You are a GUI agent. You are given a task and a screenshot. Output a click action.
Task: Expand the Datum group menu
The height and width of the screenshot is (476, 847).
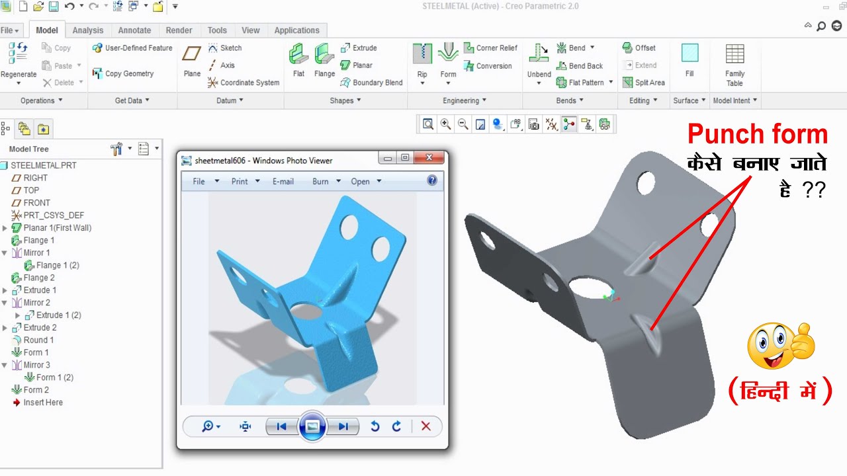coord(230,100)
